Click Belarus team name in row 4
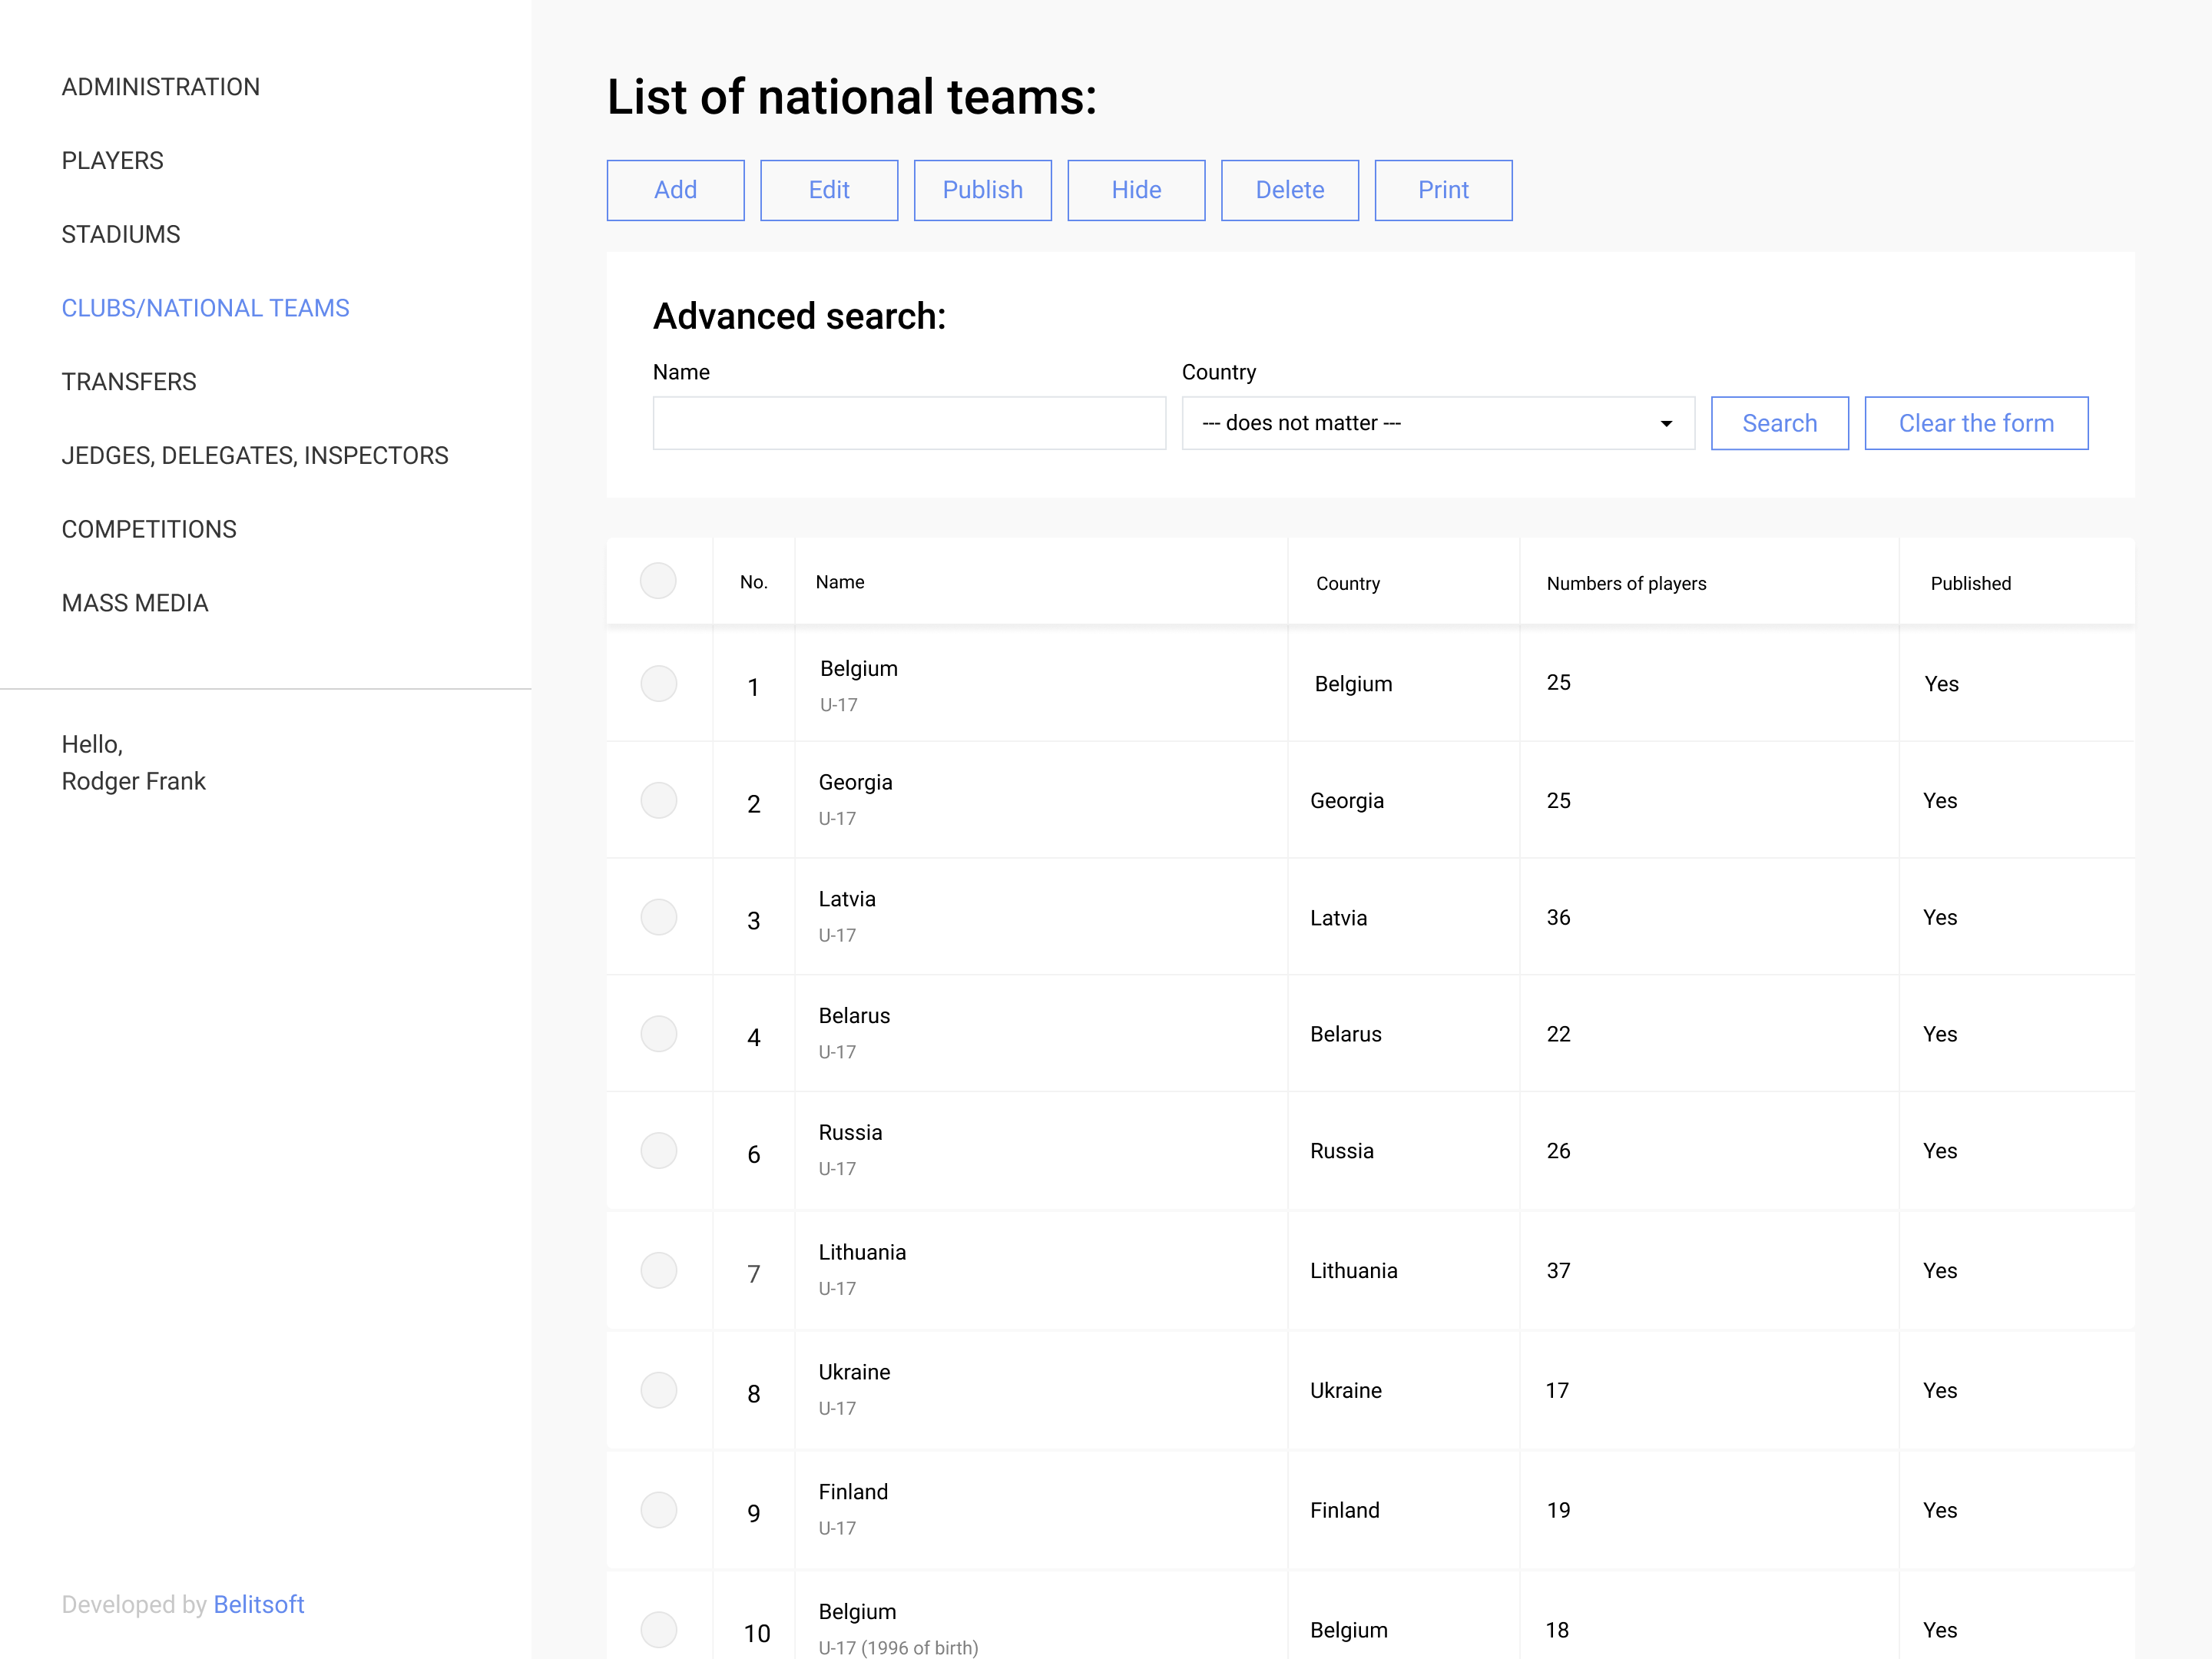This screenshot has width=2212, height=1659. click(x=854, y=1016)
